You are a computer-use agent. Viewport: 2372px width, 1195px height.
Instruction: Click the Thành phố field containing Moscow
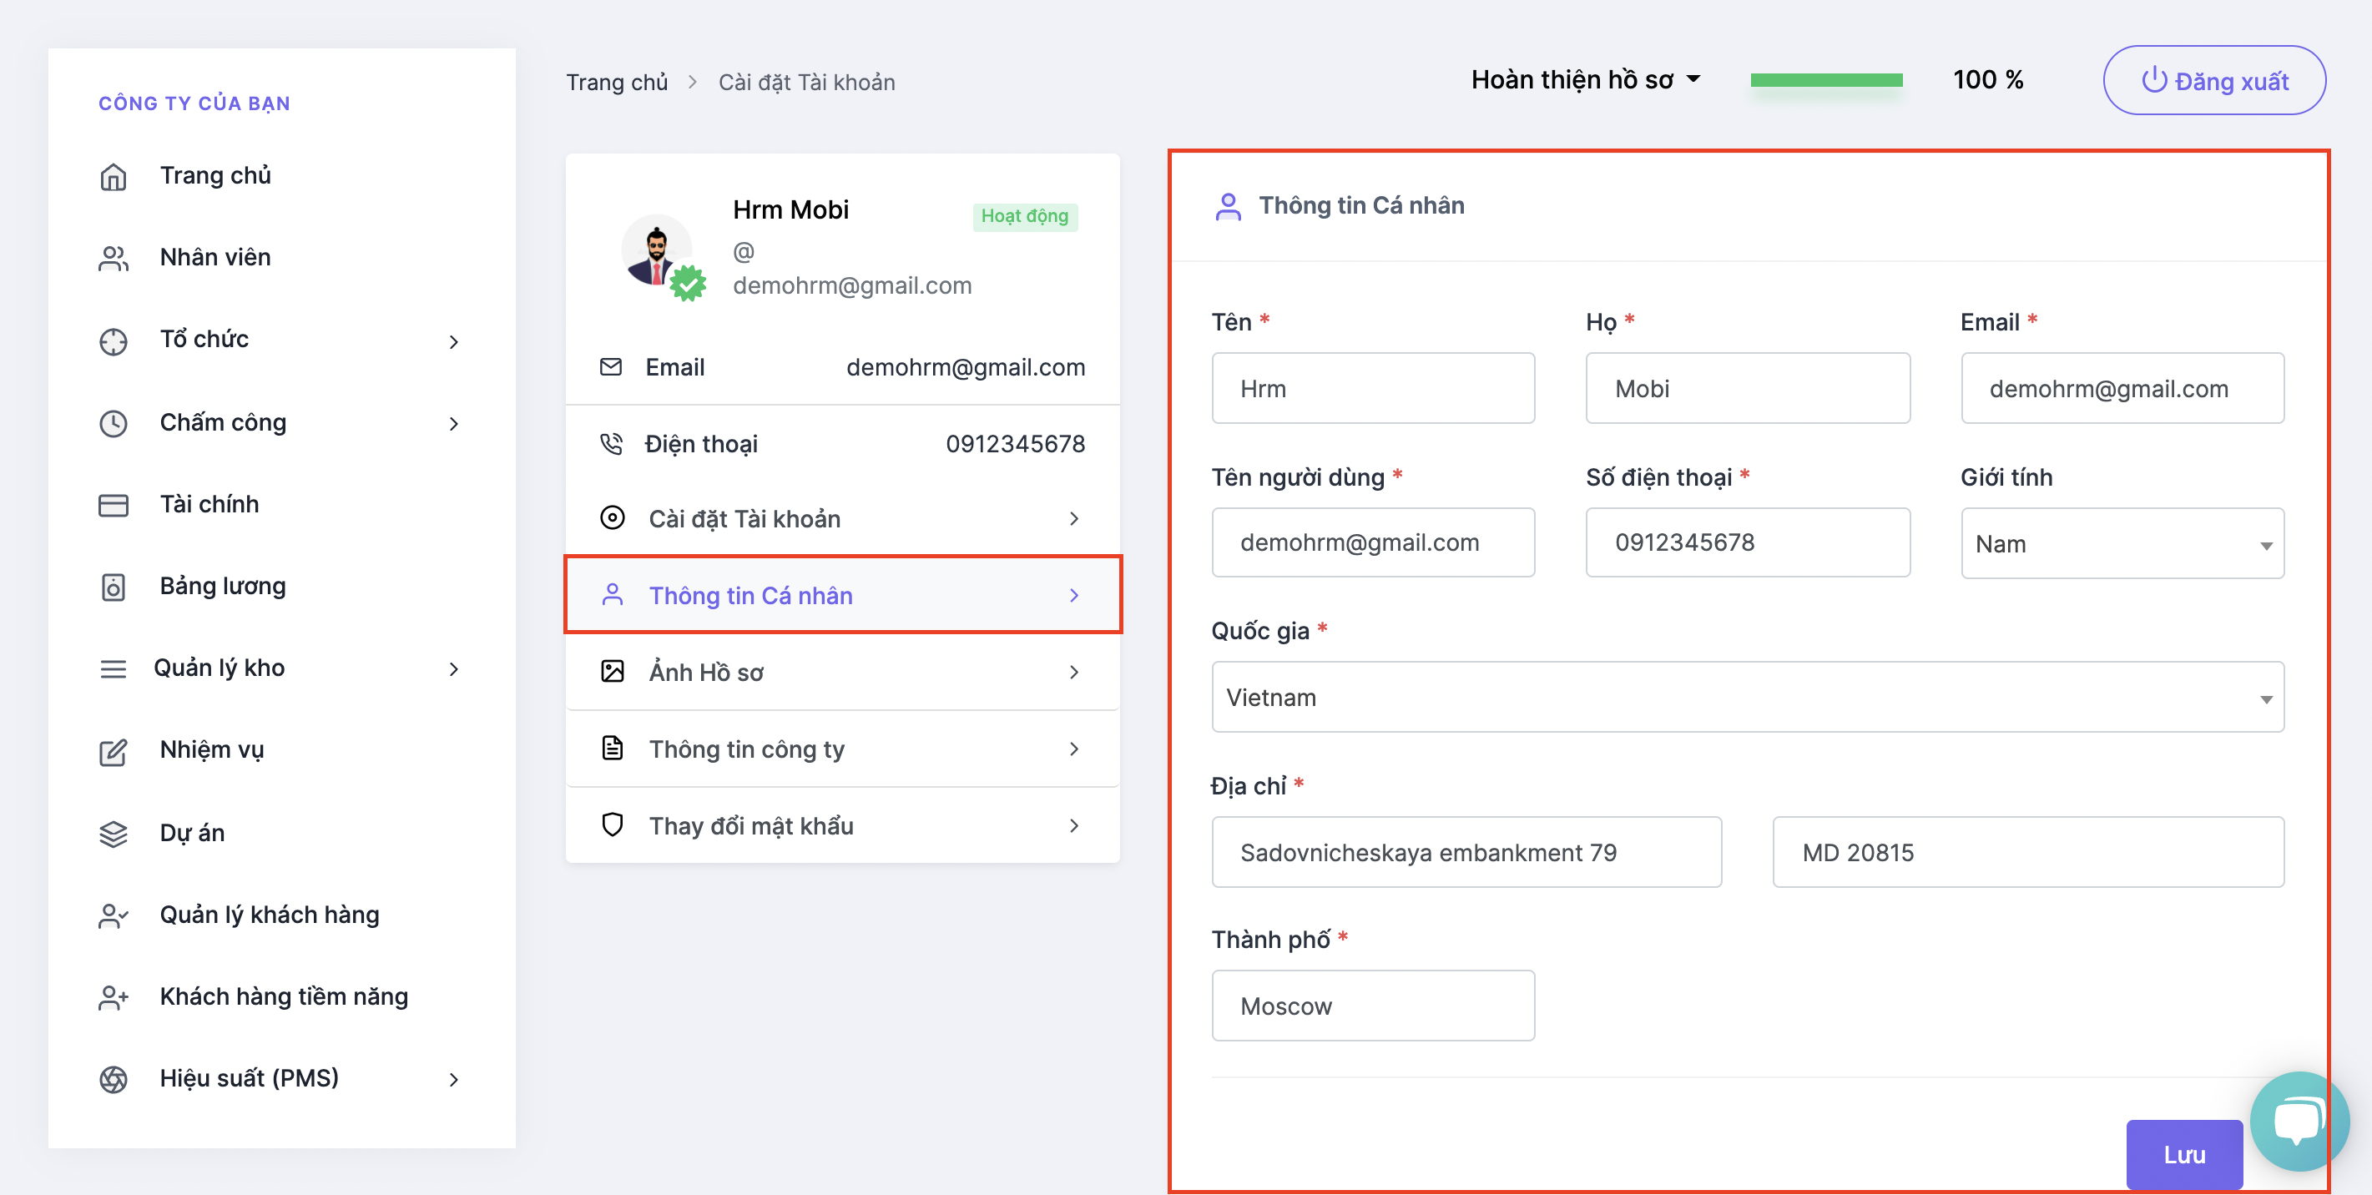[1373, 1006]
